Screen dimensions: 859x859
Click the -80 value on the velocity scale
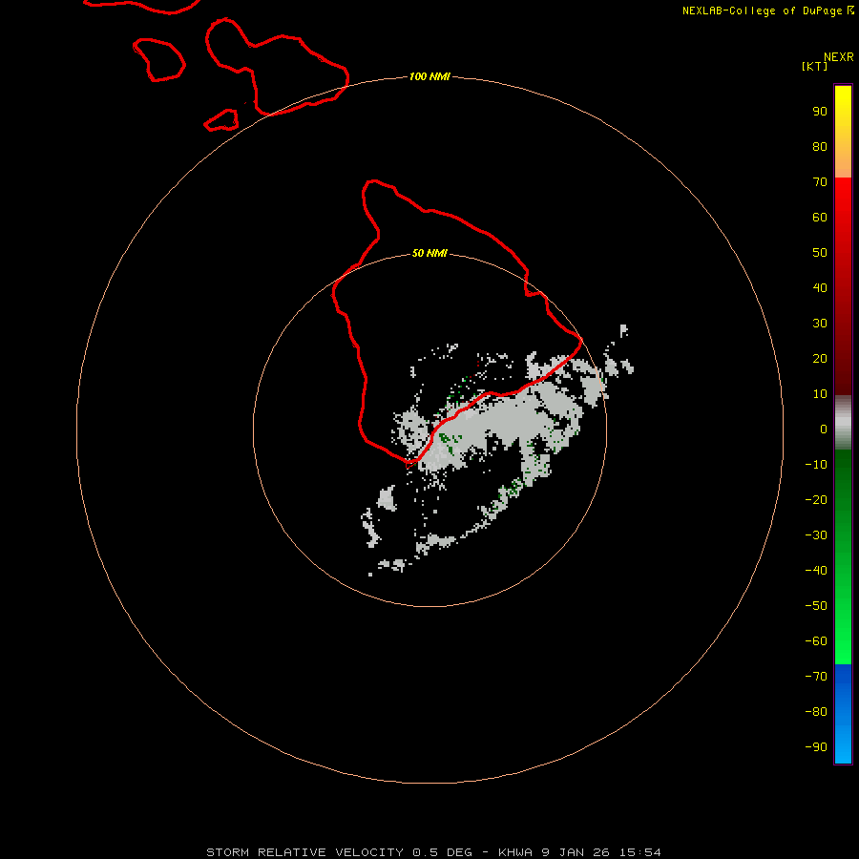tap(816, 712)
